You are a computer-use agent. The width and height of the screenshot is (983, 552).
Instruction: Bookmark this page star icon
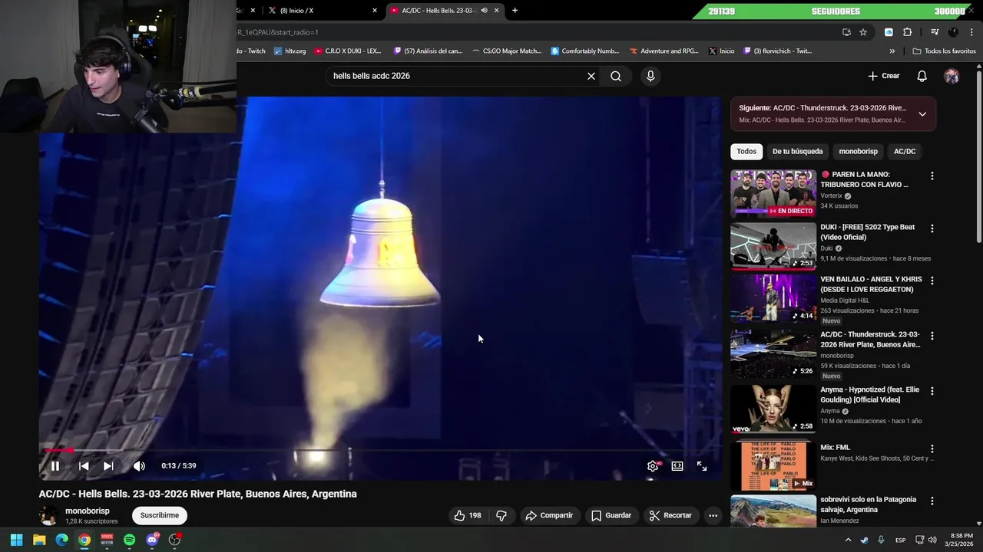[x=863, y=32]
